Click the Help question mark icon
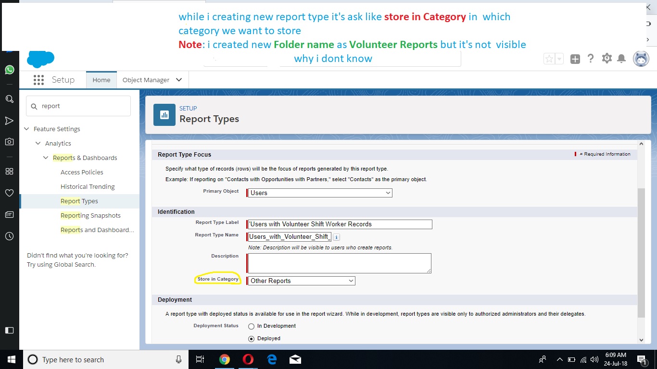This screenshot has height=369, width=657. click(x=591, y=59)
